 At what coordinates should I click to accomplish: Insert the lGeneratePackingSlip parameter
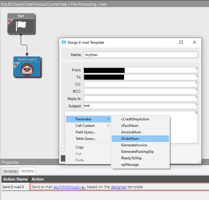click(x=140, y=151)
